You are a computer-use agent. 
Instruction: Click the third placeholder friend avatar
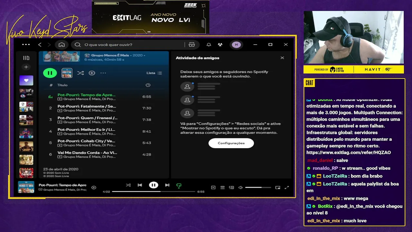pyautogui.click(x=187, y=113)
